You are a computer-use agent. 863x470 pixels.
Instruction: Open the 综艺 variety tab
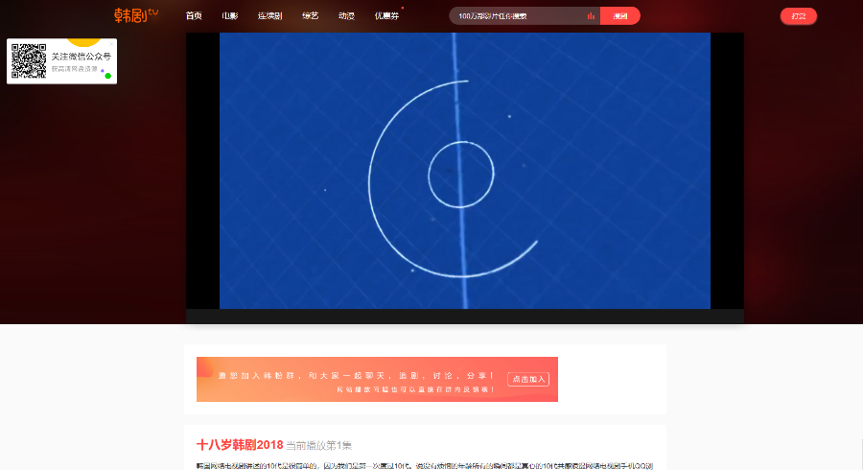[311, 16]
